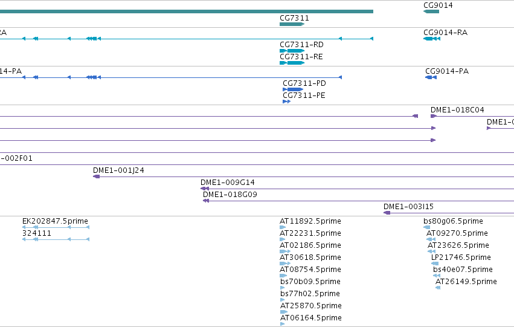
Task: Click the CG7311 gene label
Action: click(294, 18)
